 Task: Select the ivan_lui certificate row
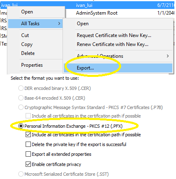(x=87, y=5)
